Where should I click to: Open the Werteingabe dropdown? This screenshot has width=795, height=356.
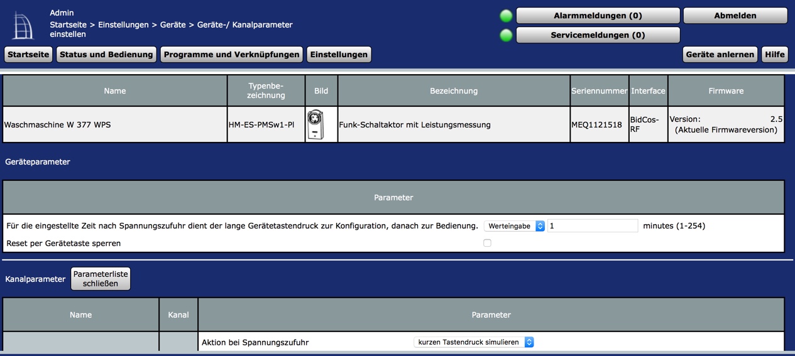point(515,226)
